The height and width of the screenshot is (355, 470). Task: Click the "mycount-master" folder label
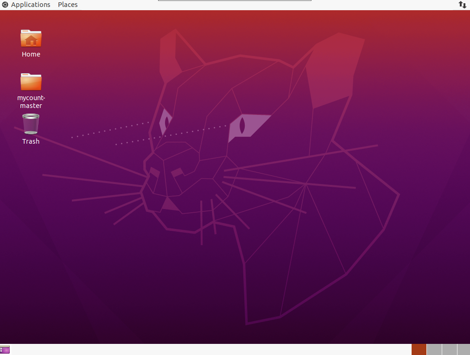31,101
